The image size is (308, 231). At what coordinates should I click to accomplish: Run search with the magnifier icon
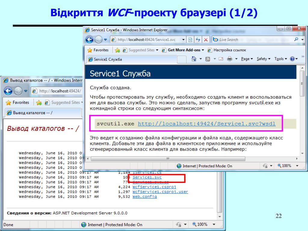[x=296, y=39]
